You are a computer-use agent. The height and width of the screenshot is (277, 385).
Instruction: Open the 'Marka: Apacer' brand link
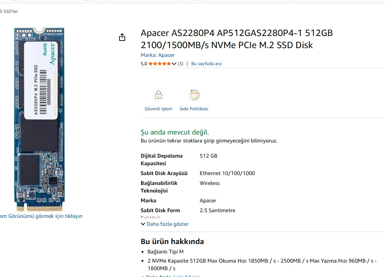point(157,55)
